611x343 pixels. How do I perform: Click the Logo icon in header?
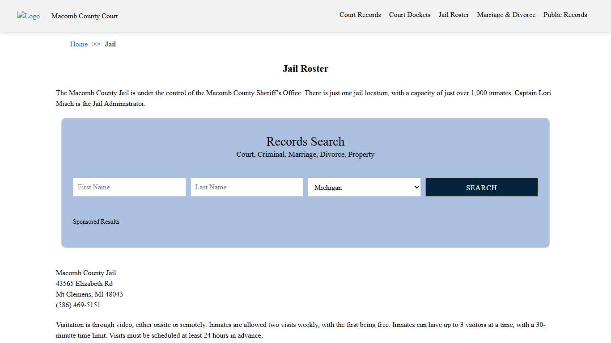click(x=28, y=16)
